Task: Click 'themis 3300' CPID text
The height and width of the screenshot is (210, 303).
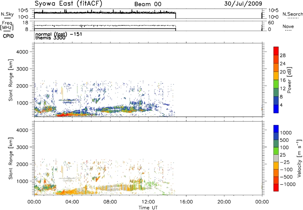Action: (50, 38)
